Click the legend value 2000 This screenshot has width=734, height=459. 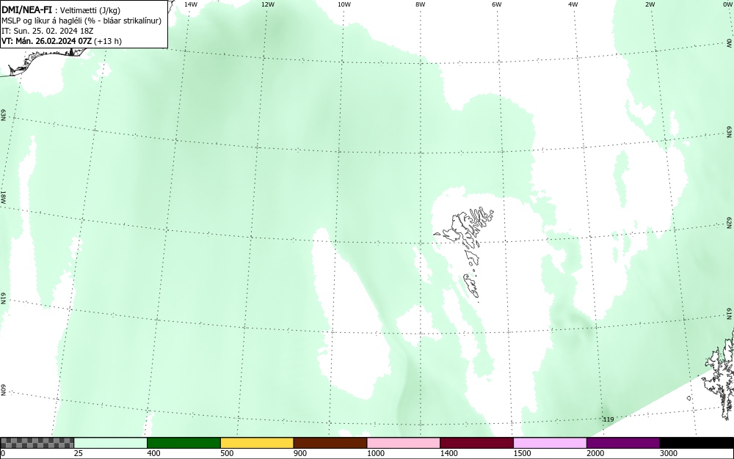[595, 453]
